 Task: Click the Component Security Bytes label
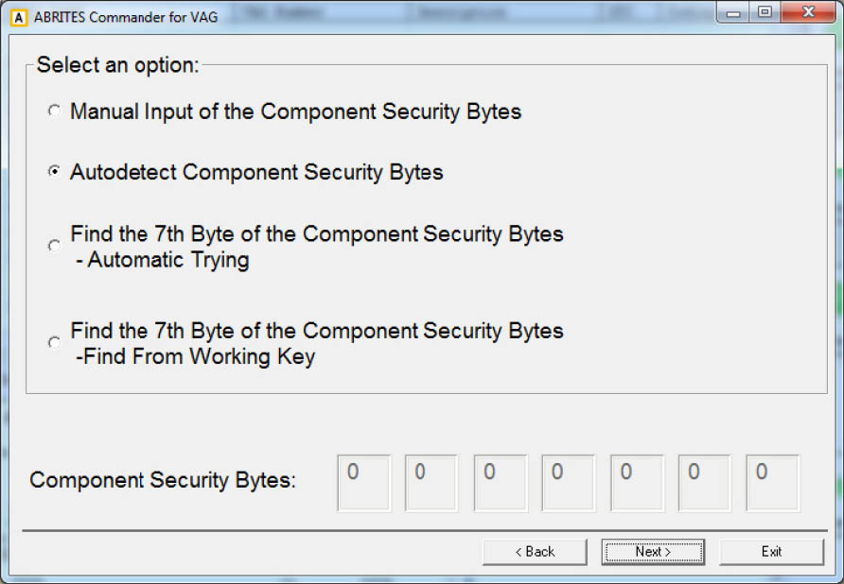[163, 480]
